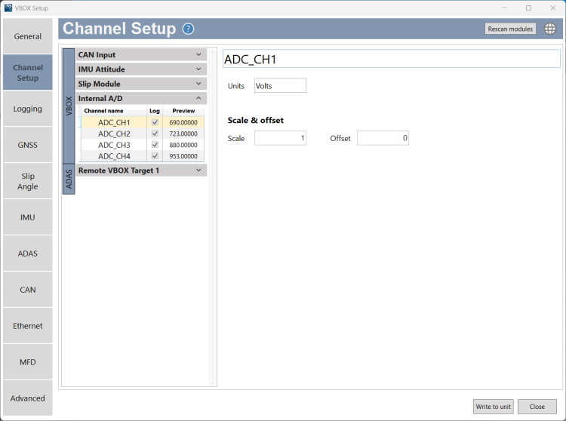Toggle the Log checkbox for ADC_CH3
This screenshot has height=421, width=566.
point(155,145)
